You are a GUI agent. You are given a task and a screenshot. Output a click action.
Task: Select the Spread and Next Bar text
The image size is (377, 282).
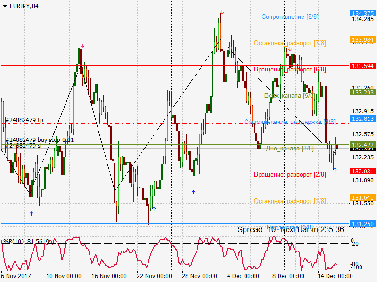coord(291,230)
